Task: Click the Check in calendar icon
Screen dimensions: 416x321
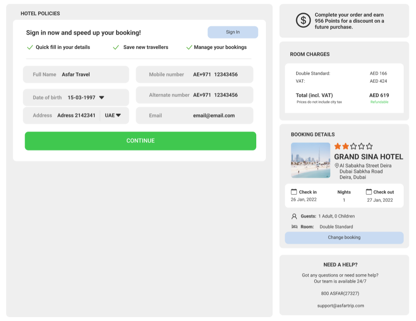Action: coord(294,192)
